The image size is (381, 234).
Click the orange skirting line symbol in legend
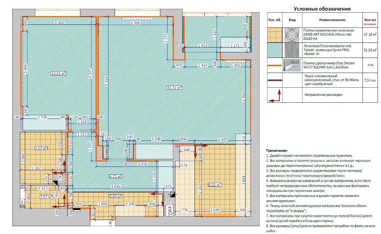275,65
